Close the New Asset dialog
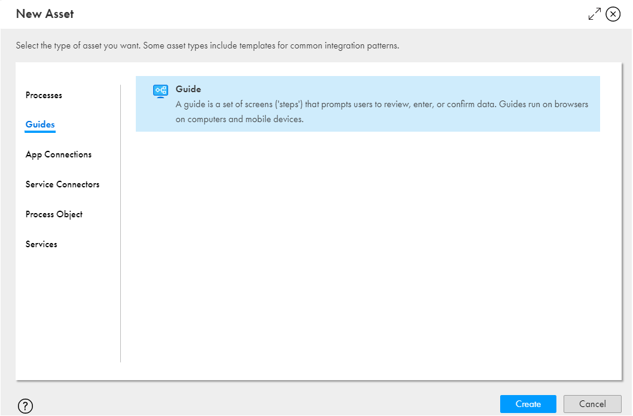The width and height of the screenshot is (633, 416). click(x=613, y=14)
